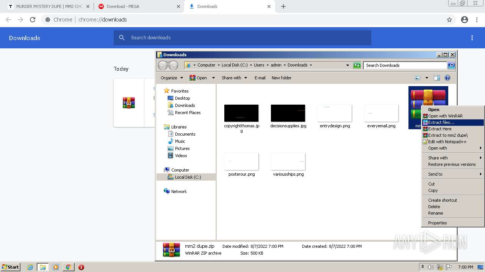The image size is (485, 272).
Task: Expand the Send to submenu
Action: pyautogui.click(x=453, y=174)
